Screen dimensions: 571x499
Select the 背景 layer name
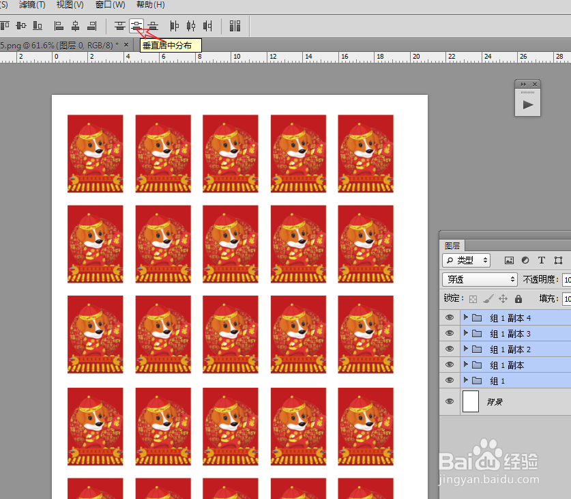[495, 401]
